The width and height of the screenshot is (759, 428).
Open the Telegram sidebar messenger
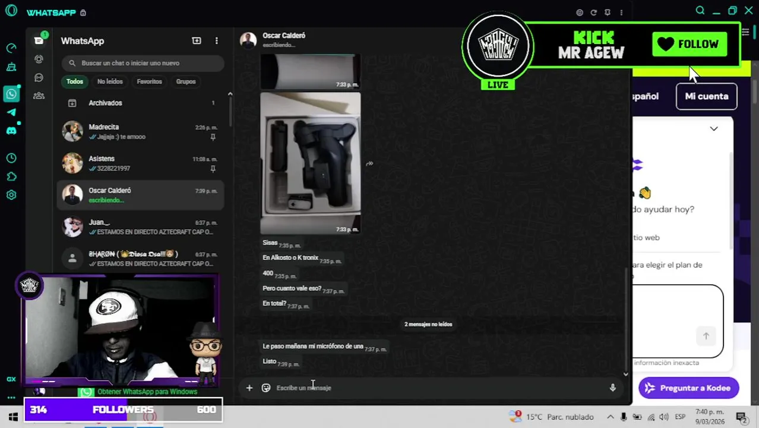point(11,112)
